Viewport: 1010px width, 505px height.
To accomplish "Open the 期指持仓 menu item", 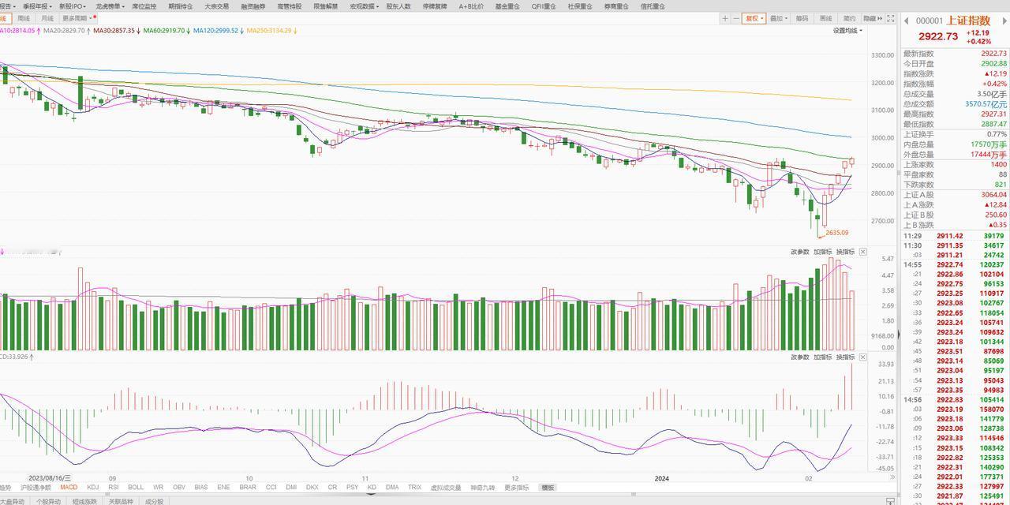I will coord(180,6).
